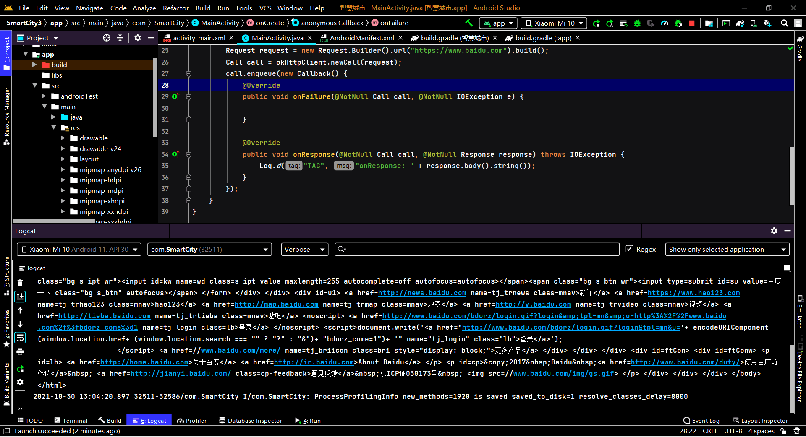
Task: Toggle the Regex checkbox
Action: coord(630,249)
